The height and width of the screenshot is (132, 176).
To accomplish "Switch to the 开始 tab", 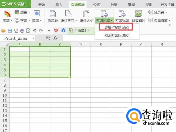I will (42, 5).
